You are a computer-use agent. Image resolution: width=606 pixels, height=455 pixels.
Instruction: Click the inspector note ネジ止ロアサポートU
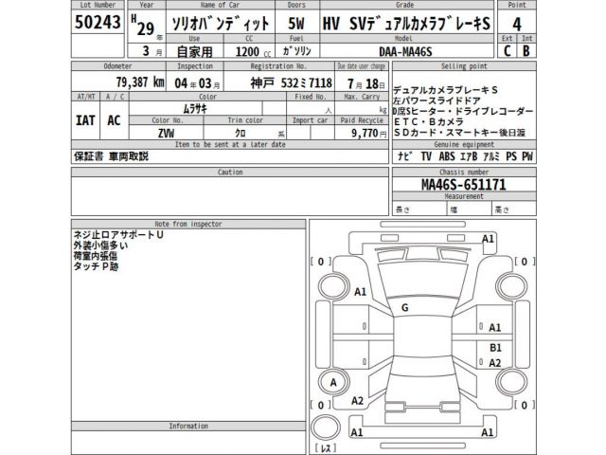point(118,235)
